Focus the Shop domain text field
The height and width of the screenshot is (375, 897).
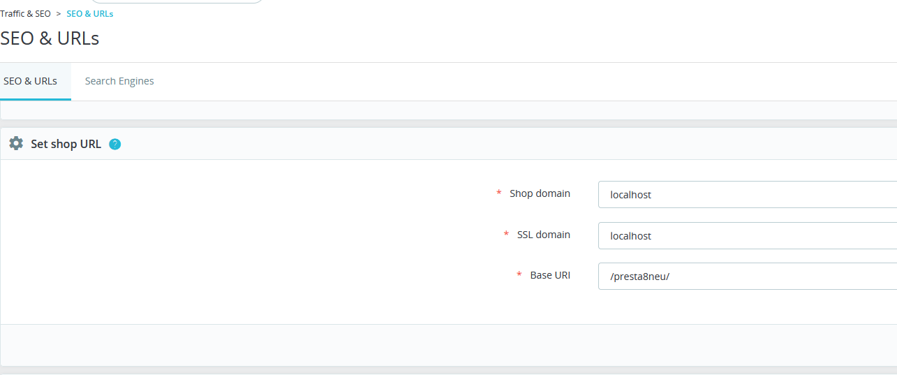(747, 195)
